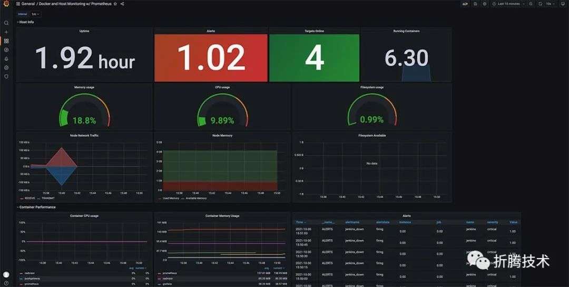Image resolution: width=569 pixels, height=287 pixels.
Task: Click the zoom out time range icon
Action: click(531, 4)
